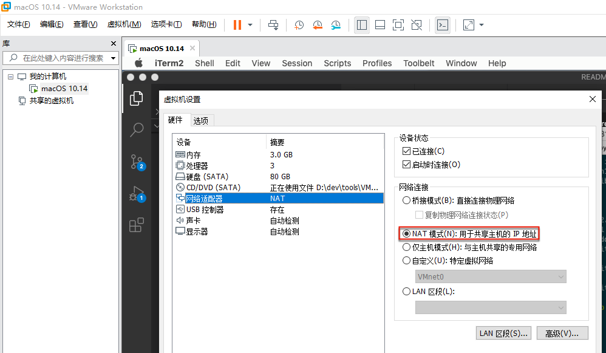Open the power options dropdown arrow beside Pause
Screen dimensions: 606x353
(250, 25)
